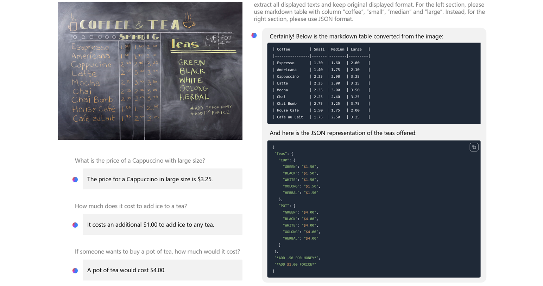Click the 2.90 medium price in the Cappuccino row
The width and height of the screenshot is (543, 286).
coord(335,76)
